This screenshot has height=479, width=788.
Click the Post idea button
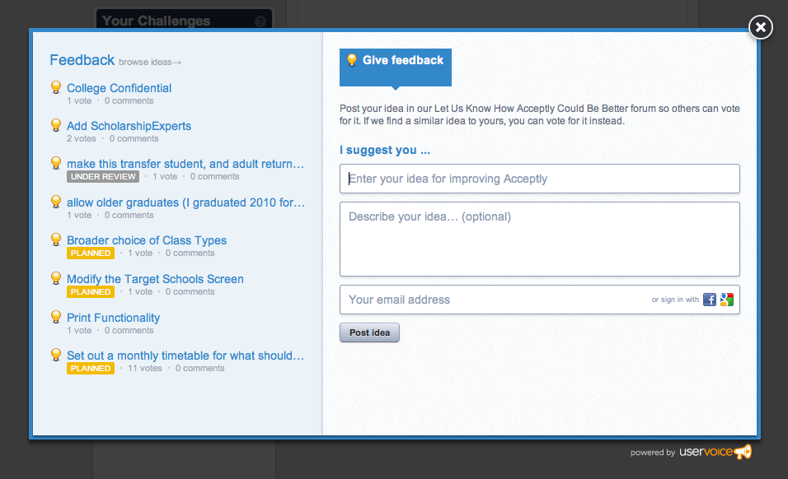pyautogui.click(x=369, y=333)
